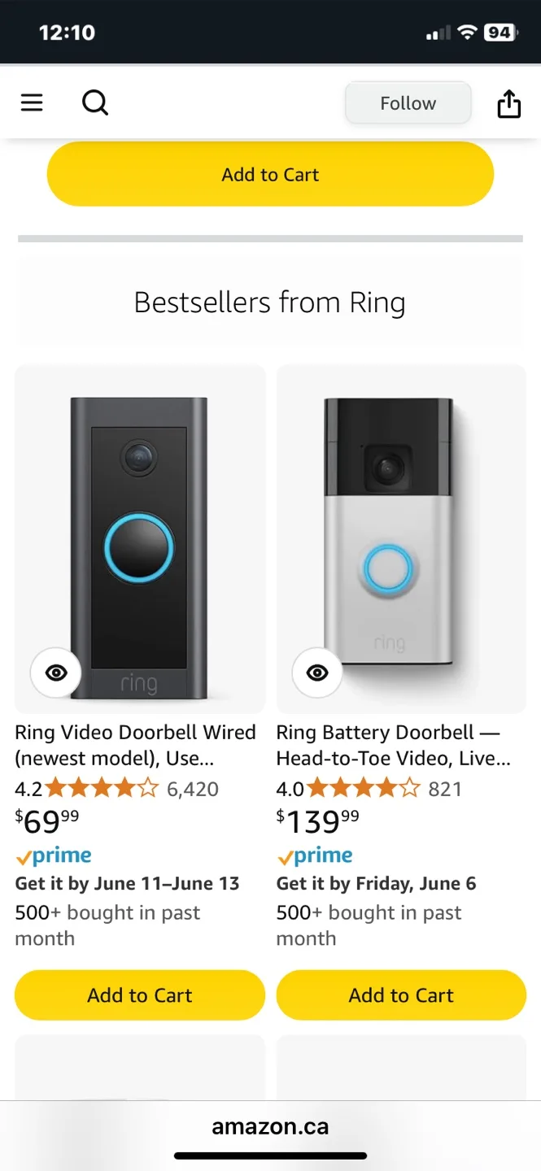Image resolution: width=541 pixels, height=1171 pixels.
Task: Open the amazon.ca address bar
Action: pos(270,1126)
